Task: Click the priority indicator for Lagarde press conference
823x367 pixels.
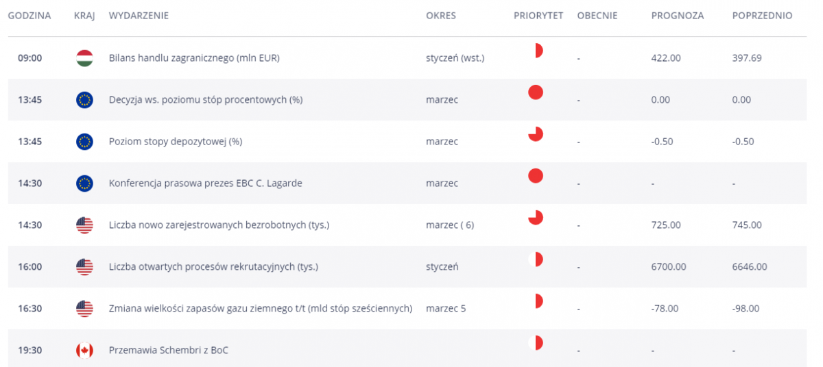Action: pyautogui.click(x=536, y=176)
